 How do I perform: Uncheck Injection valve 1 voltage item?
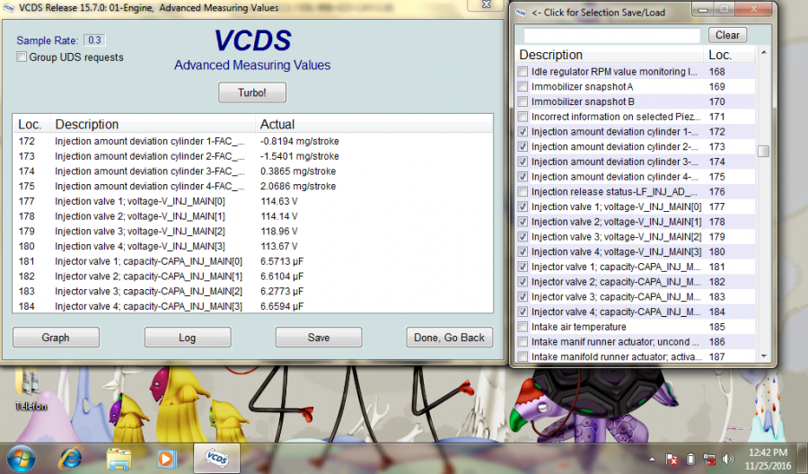(523, 206)
